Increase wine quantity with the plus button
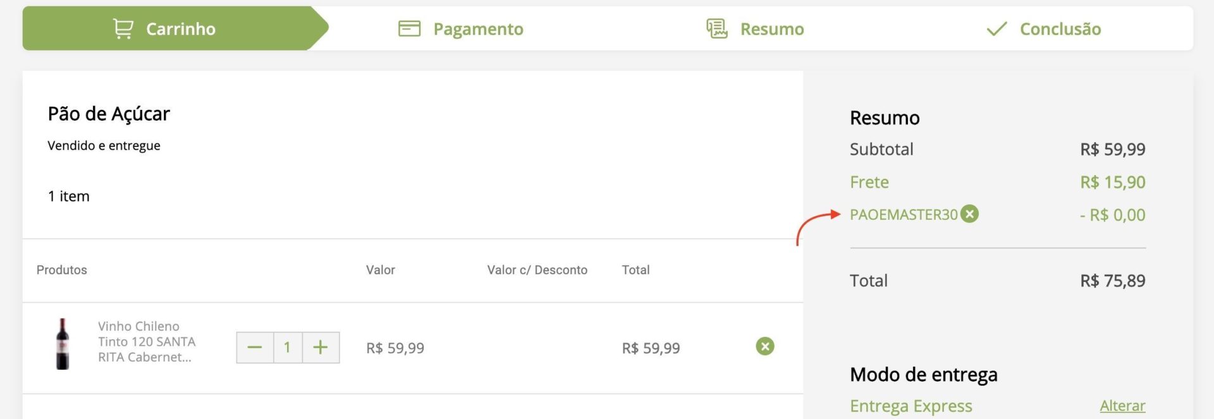 321,348
